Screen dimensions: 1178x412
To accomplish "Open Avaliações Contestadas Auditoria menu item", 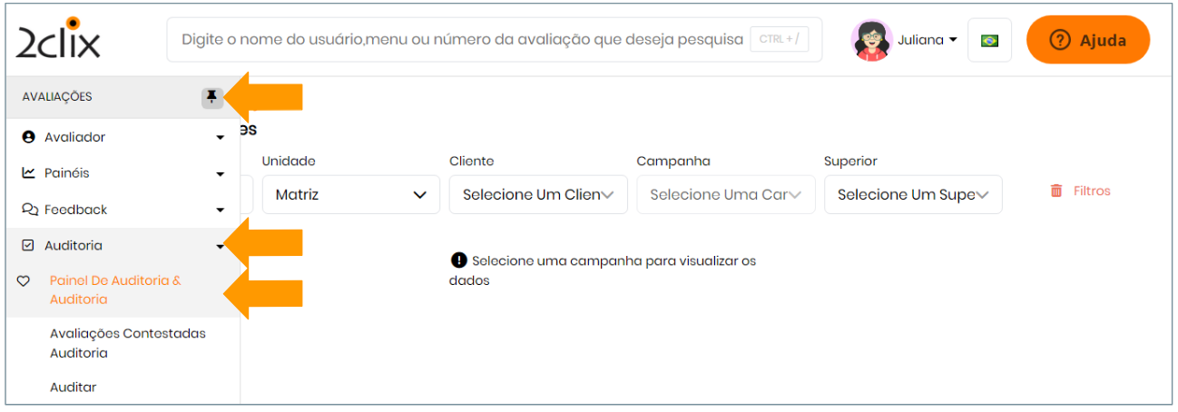I will tap(127, 343).
